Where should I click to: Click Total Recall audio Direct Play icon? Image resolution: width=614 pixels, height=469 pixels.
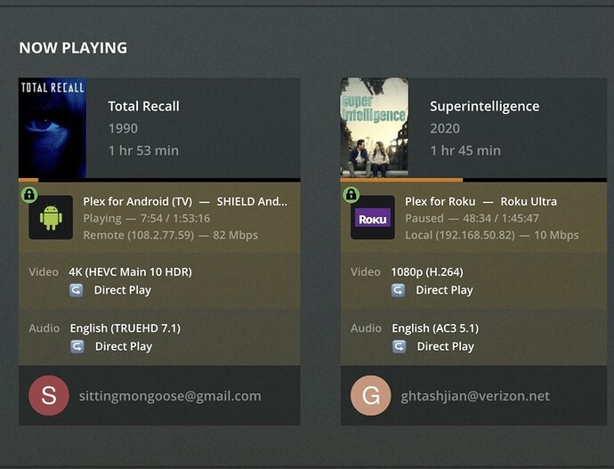(x=77, y=346)
